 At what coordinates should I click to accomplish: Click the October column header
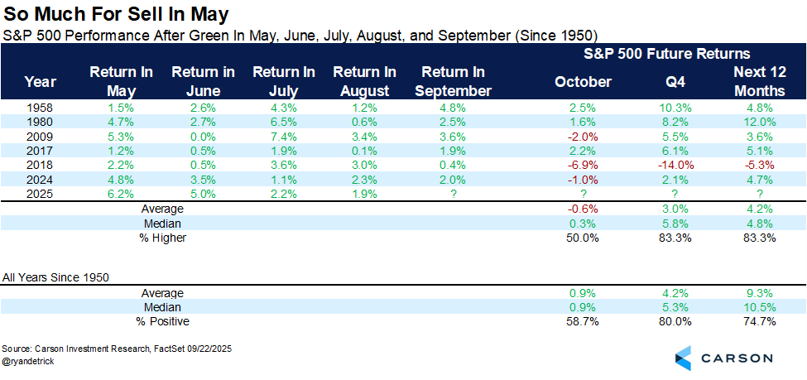click(x=584, y=81)
